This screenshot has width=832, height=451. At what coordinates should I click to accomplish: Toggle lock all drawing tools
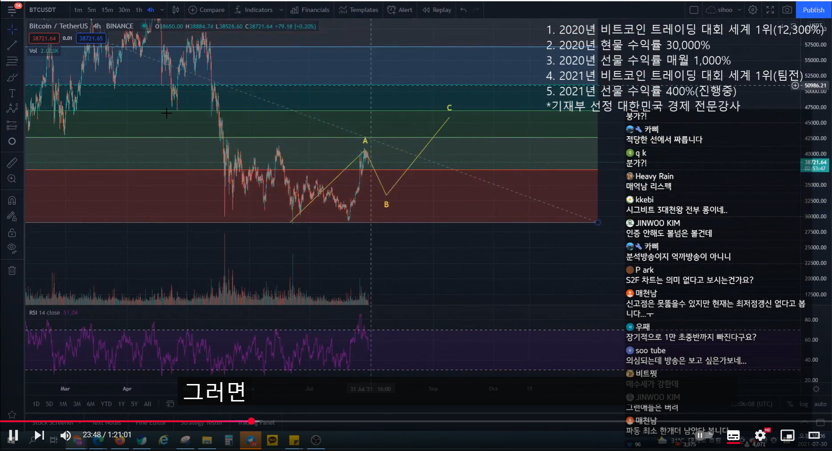12,233
